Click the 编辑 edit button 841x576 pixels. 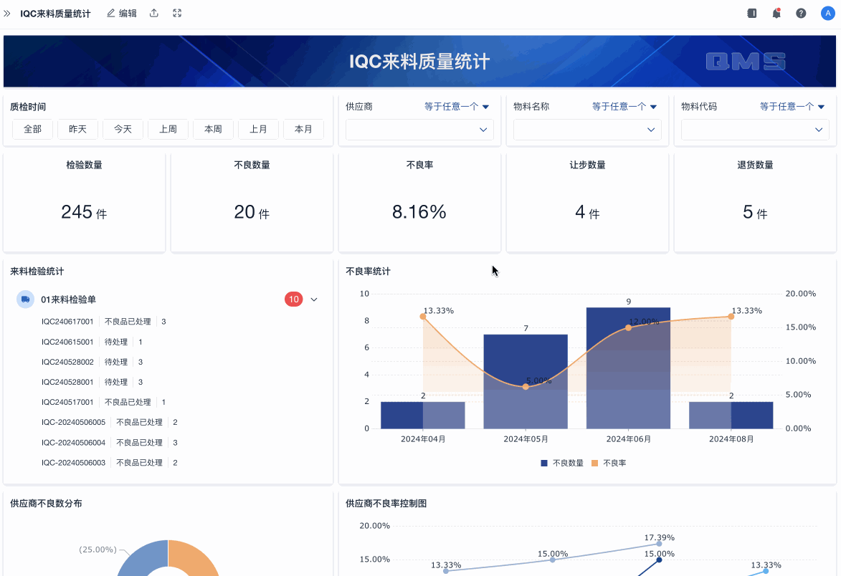[x=122, y=14]
